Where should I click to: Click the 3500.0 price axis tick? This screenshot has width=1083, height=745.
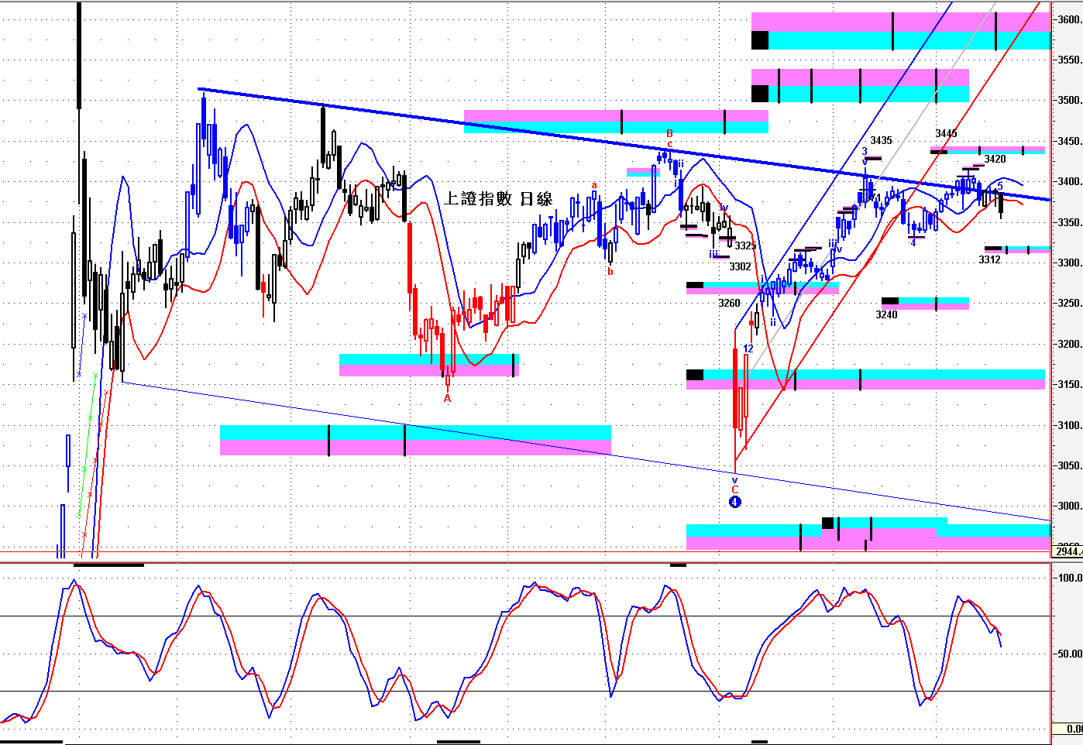pos(1070,100)
